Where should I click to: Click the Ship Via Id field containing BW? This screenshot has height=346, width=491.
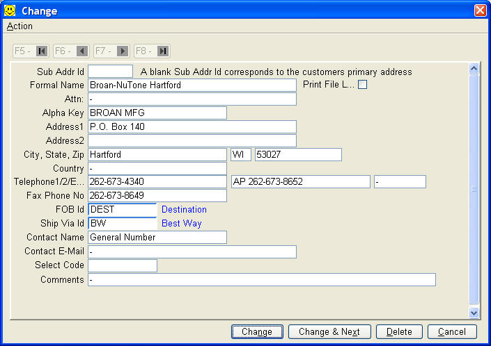coord(123,223)
